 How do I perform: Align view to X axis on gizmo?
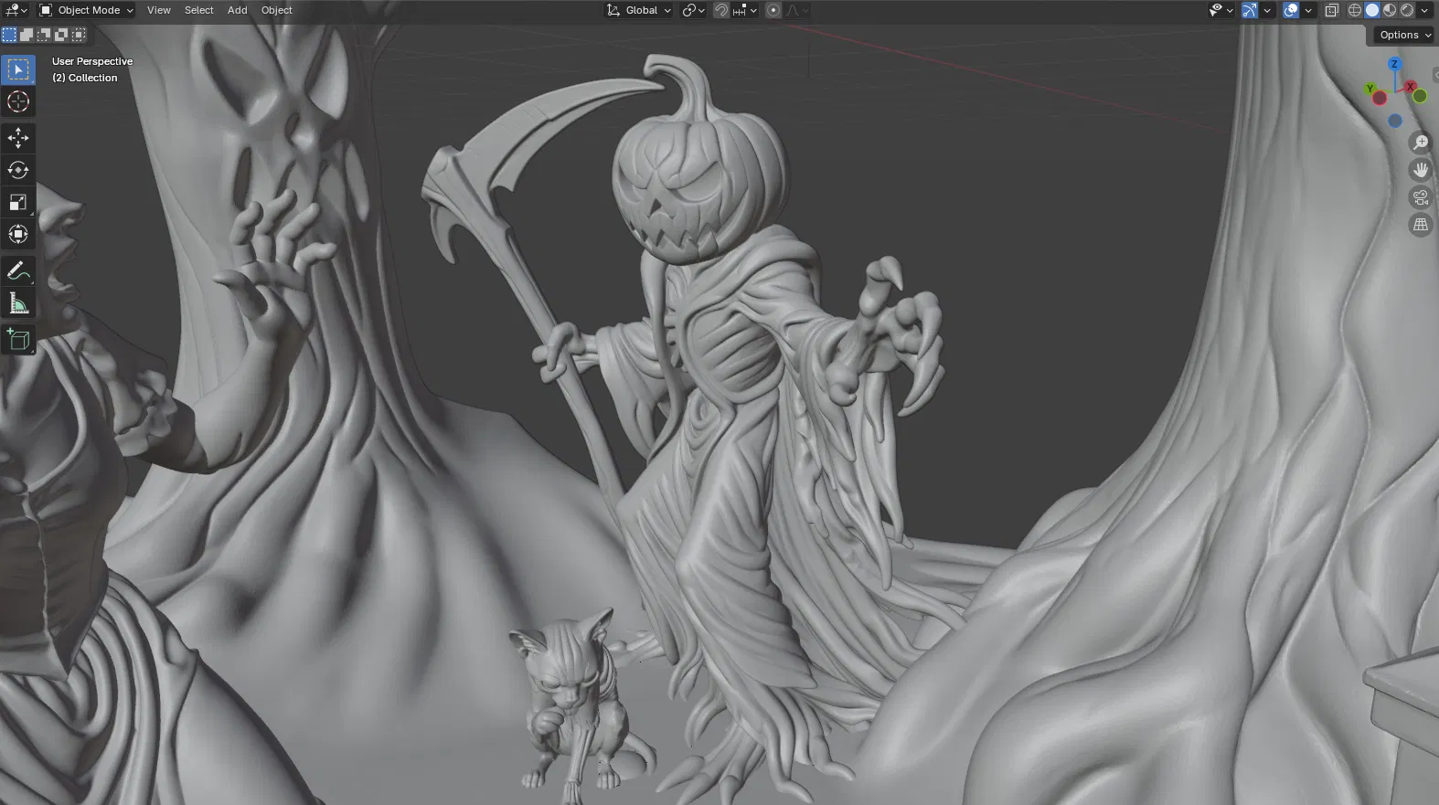(1412, 88)
